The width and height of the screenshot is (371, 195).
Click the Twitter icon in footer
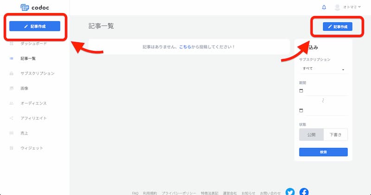pos(290,192)
